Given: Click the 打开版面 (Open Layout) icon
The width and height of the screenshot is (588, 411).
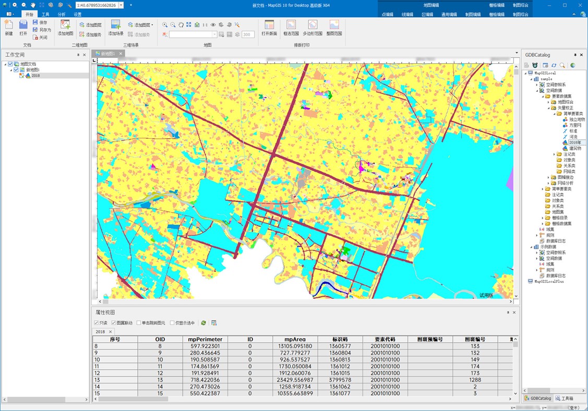Looking at the screenshot, I should 269,25.
